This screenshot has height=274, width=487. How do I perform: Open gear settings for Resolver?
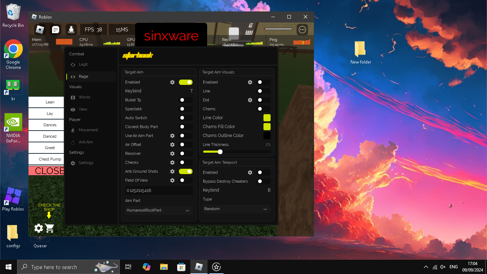click(x=172, y=153)
